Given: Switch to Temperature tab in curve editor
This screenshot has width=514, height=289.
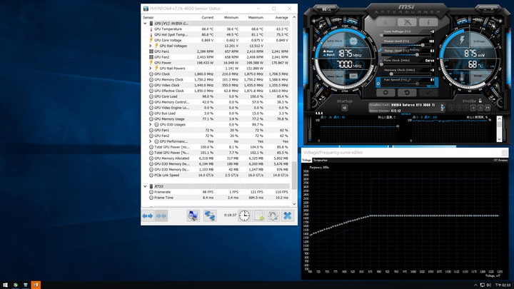Looking at the screenshot, I should tap(321, 161).
